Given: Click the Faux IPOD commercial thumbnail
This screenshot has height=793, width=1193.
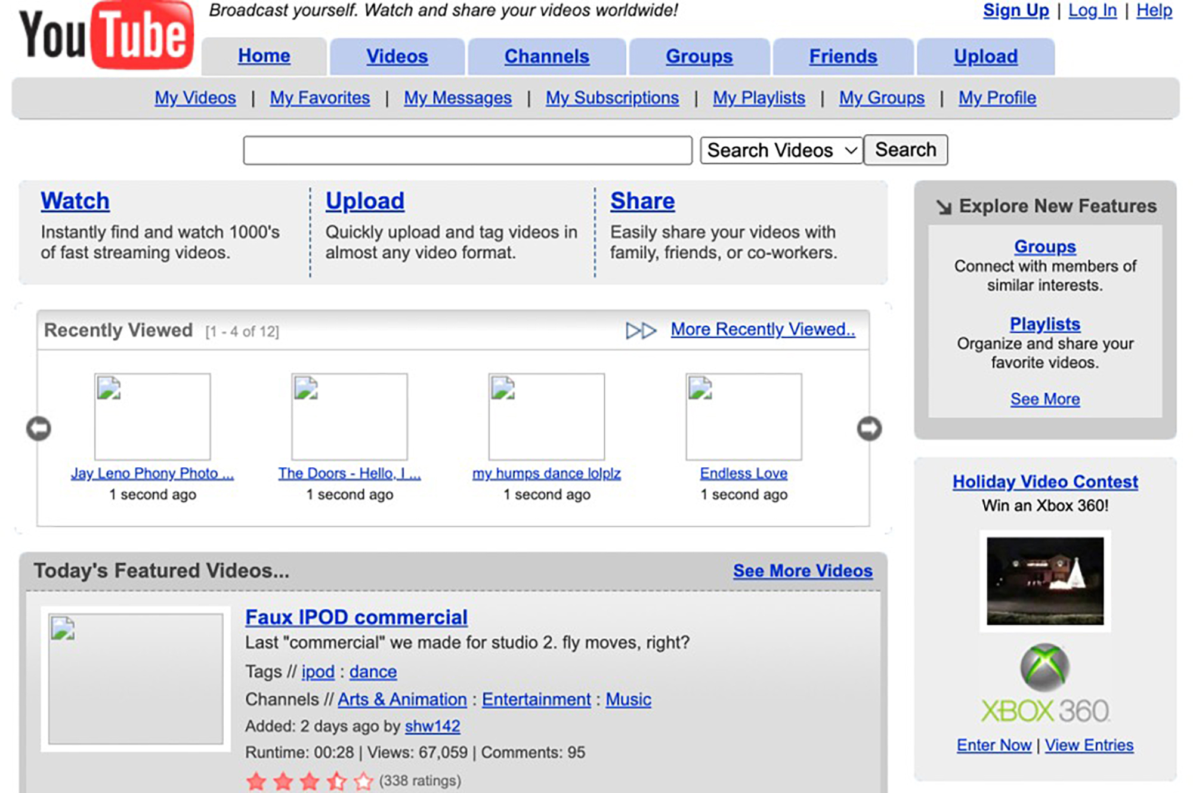Looking at the screenshot, I should pos(136,679).
